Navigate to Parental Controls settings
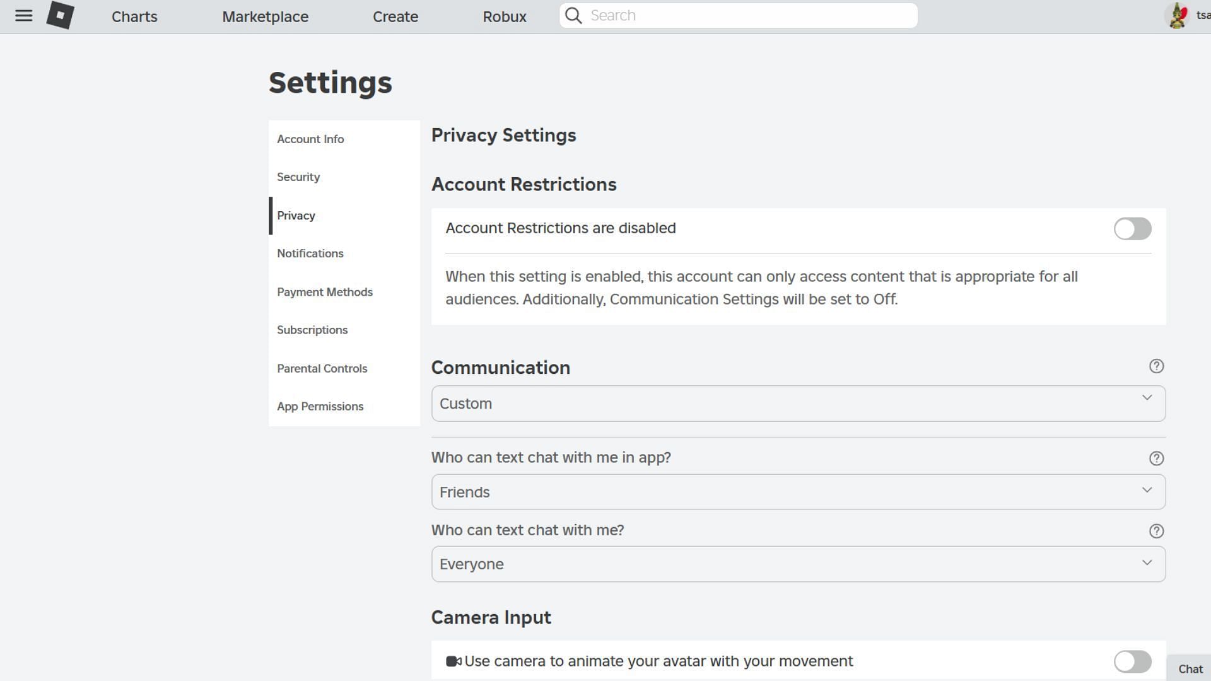 [322, 368]
